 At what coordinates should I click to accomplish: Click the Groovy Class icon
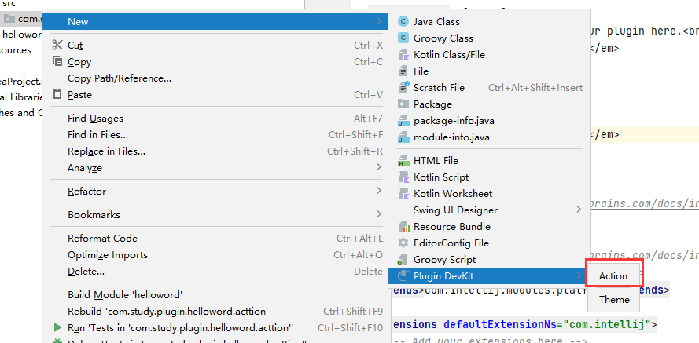click(403, 38)
